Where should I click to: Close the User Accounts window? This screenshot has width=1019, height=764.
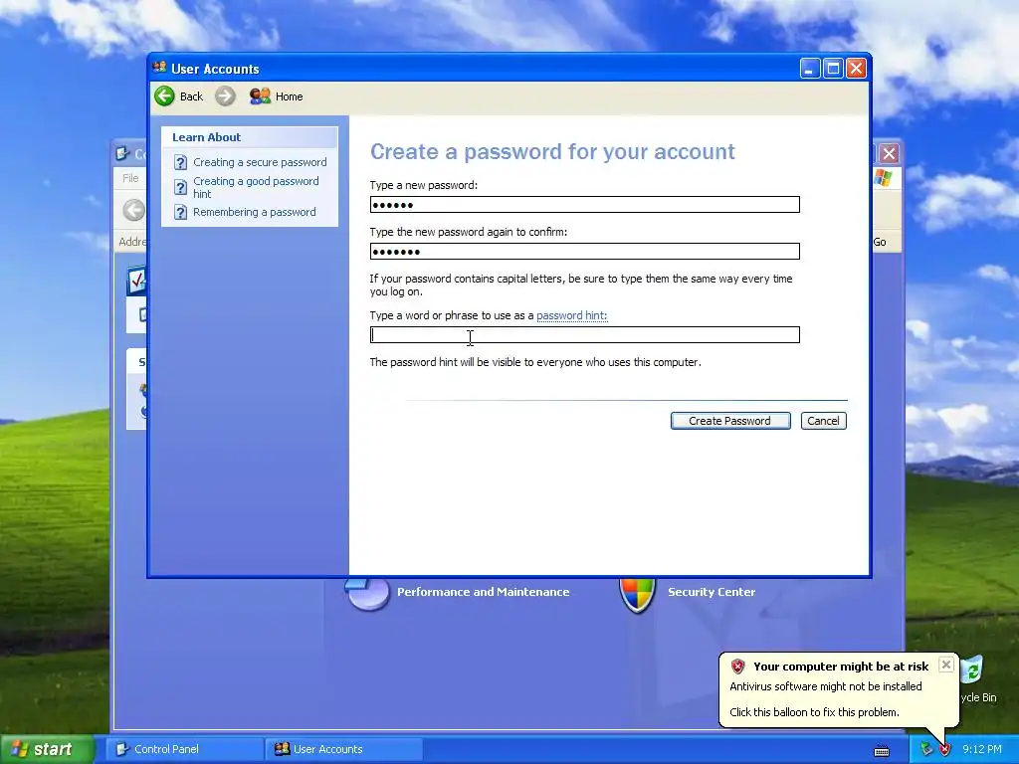(x=856, y=69)
